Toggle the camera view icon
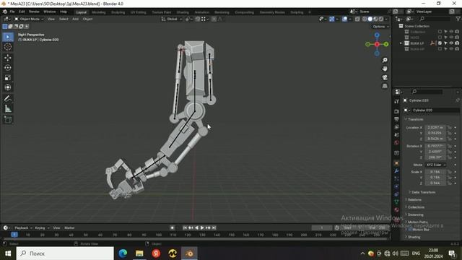462x260 pixels. 385,77
